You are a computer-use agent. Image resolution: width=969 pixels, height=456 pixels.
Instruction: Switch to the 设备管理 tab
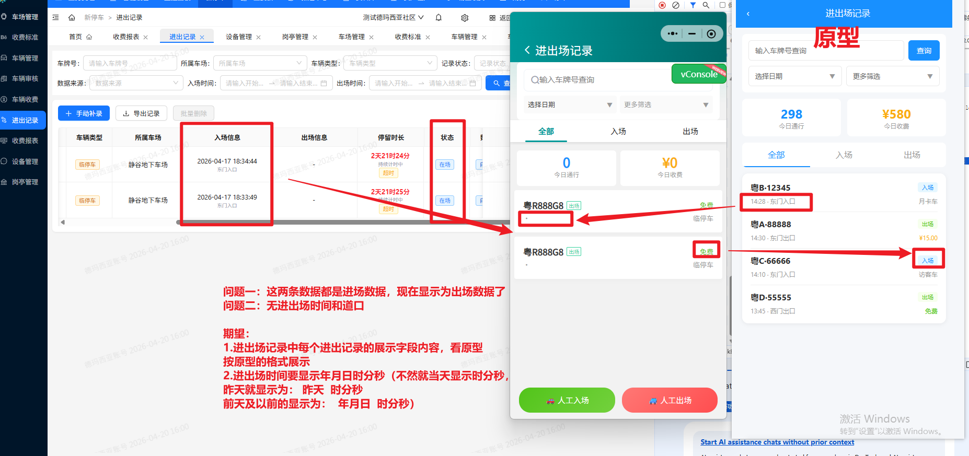pyautogui.click(x=238, y=37)
